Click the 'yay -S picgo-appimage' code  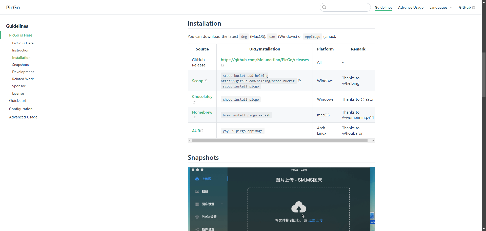(242, 131)
